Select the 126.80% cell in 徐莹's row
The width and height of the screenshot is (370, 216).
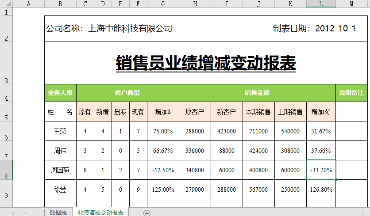click(x=321, y=189)
